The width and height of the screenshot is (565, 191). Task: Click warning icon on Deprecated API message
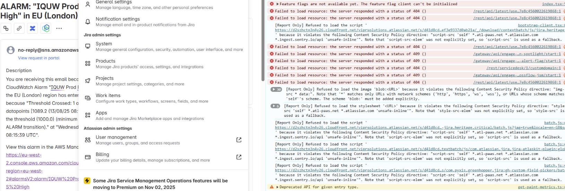(x=272, y=187)
